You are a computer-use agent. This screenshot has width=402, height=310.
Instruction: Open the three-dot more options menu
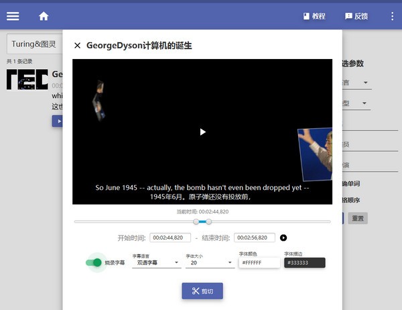[392, 16]
